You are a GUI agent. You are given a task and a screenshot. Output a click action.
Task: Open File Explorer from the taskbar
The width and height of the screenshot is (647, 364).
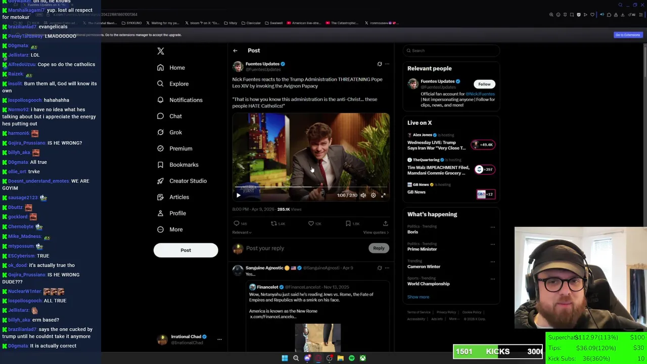[x=340, y=358]
